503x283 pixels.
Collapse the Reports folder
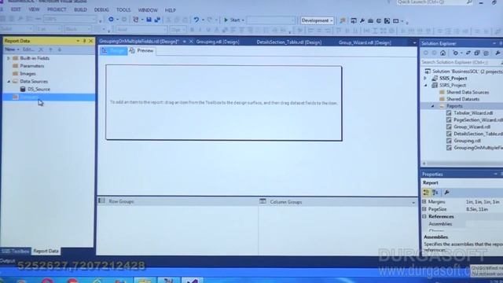(x=433, y=106)
